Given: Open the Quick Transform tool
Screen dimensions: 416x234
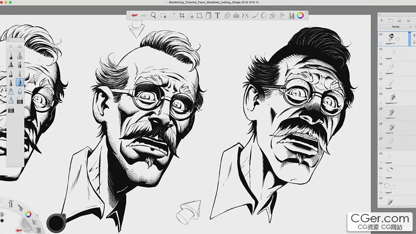Looking at the screenshot, I should pos(191,16).
